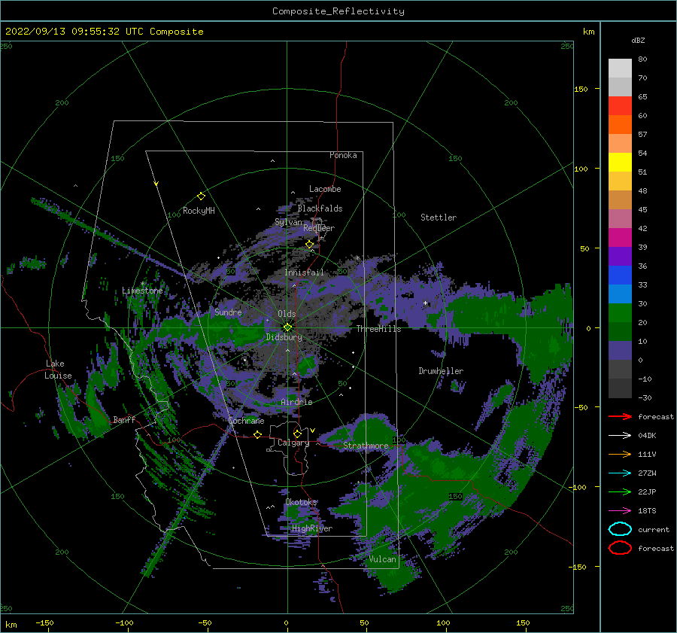Click the yellow diamond marker below RedDeer
Screen dimensions: 677x633
[310, 245]
